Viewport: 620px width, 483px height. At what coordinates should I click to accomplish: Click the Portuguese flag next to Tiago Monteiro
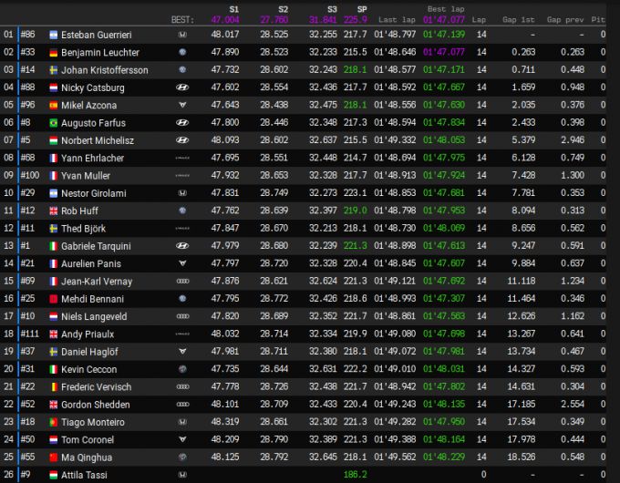(53, 422)
